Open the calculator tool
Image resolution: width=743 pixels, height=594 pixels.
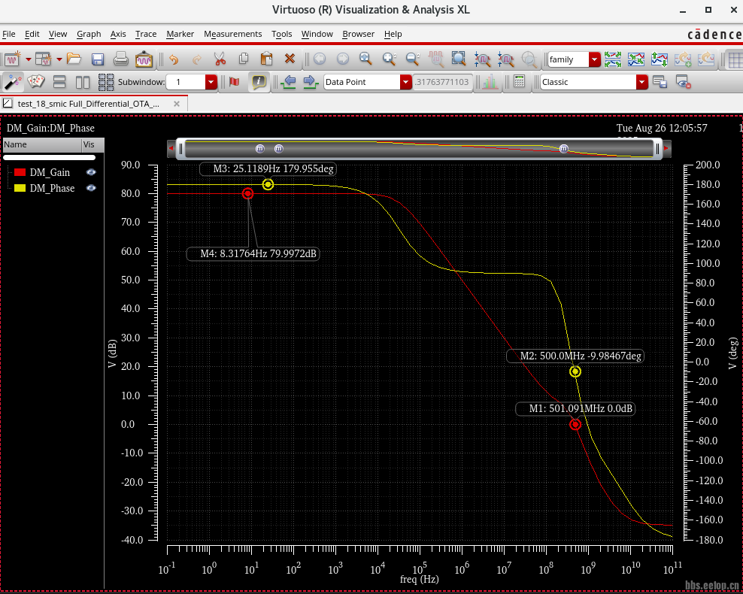coord(520,82)
